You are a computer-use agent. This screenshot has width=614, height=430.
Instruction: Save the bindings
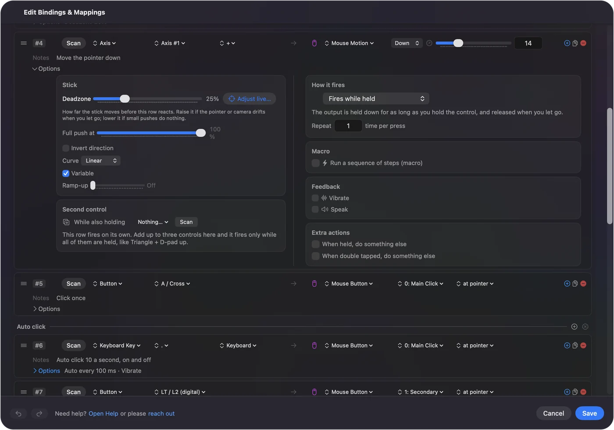coord(589,413)
